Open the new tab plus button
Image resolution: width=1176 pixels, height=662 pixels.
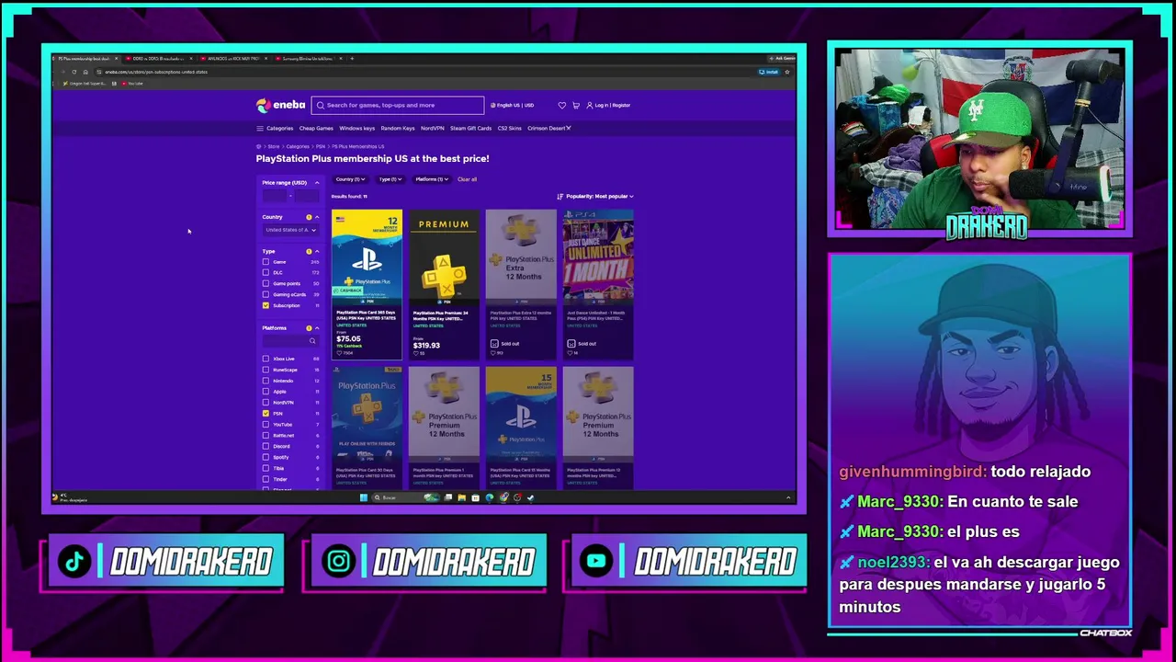point(352,59)
